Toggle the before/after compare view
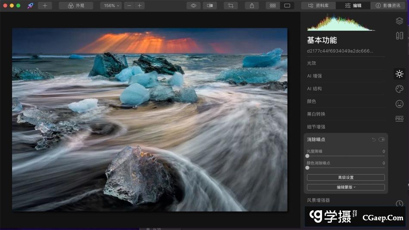Image resolution: width=409 pixels, height=230 pixels. coord(210,6)
